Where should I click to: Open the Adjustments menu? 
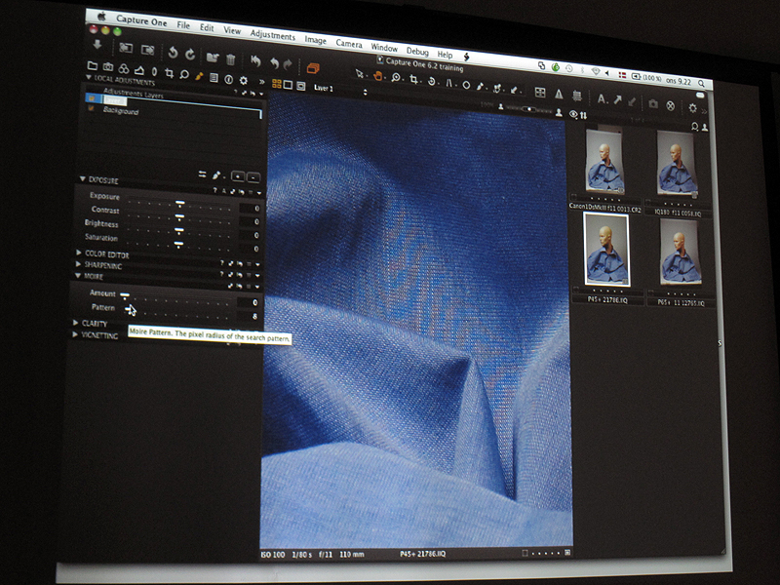pyautogui.click(x=272, y=35)
